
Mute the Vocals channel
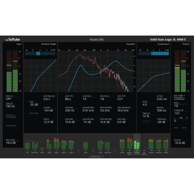[x=184, y=128]
